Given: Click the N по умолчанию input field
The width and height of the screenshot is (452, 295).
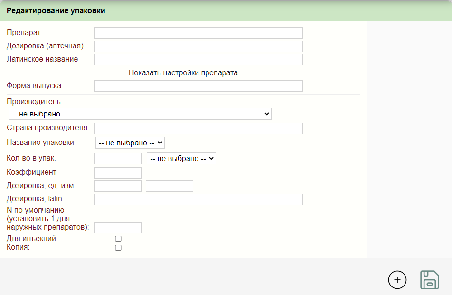Looking at the screenshot, I should 118,228.
